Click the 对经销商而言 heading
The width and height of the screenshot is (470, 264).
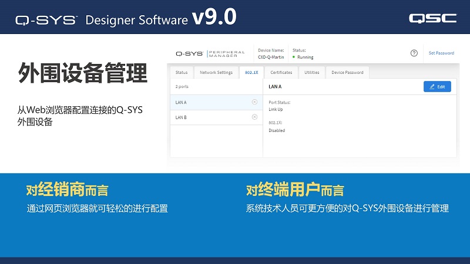click(67, 189)
